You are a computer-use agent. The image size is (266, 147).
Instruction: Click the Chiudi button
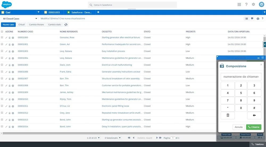click(x=22, y=25)
